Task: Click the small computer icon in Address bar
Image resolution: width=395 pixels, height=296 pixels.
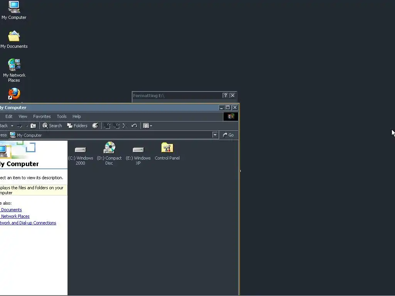Action: point(13,135)
